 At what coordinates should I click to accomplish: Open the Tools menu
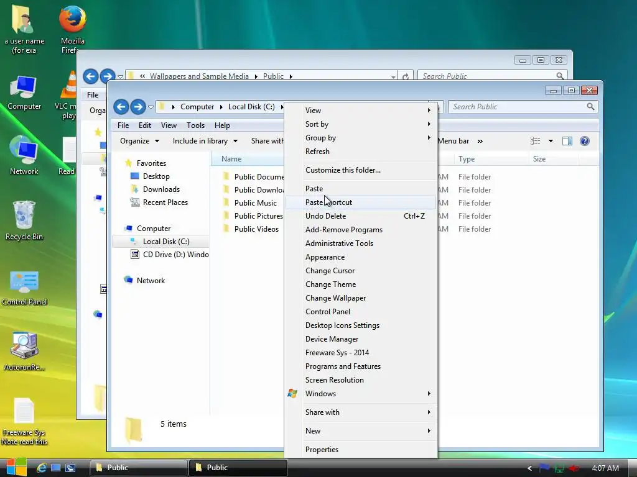[195, 125]
